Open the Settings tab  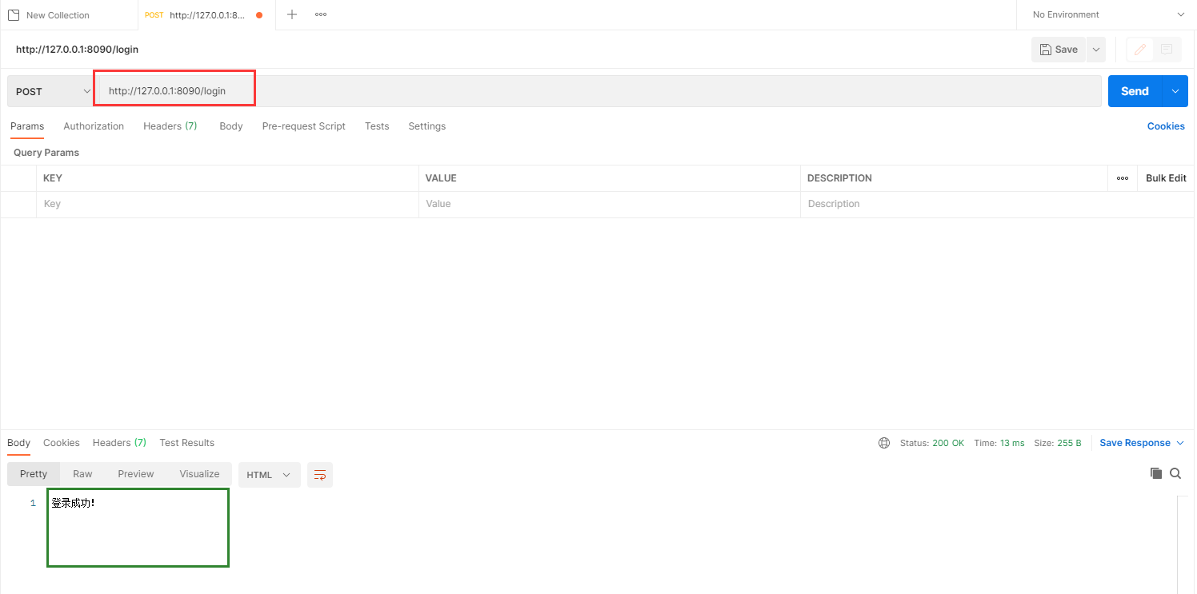427,126
